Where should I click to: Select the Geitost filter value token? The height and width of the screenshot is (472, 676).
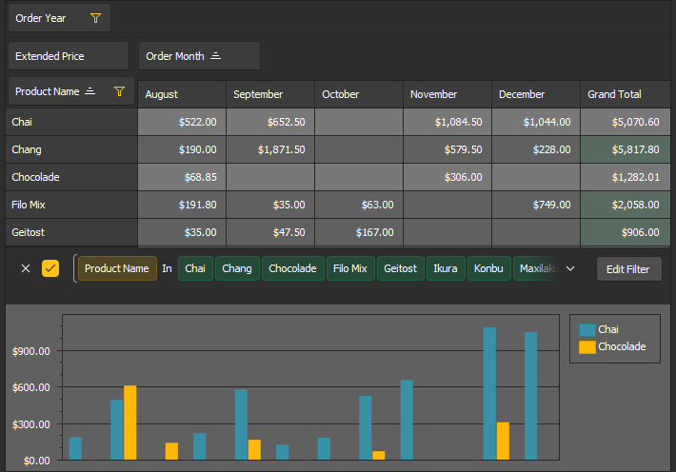point(401,268)
